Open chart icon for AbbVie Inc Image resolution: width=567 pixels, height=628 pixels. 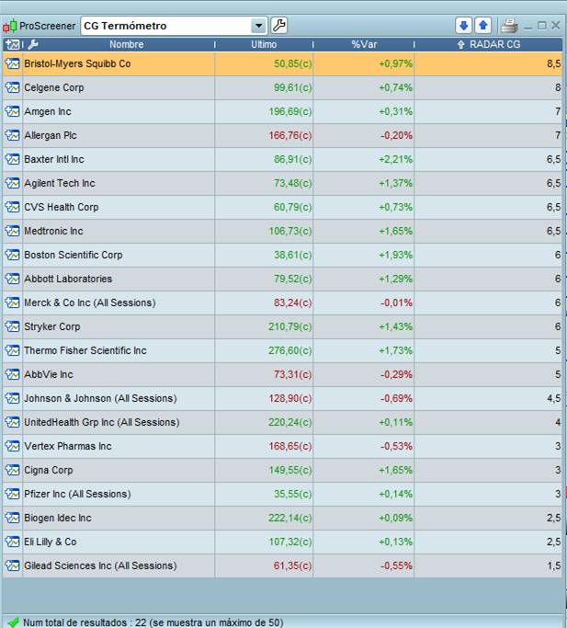point(13,374)
